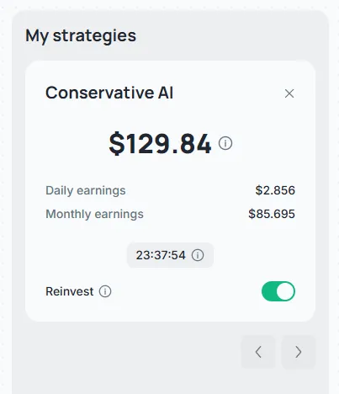Go to previous strategy with left chevron
This screenshot has width=339, height=394.
point(258,352)
